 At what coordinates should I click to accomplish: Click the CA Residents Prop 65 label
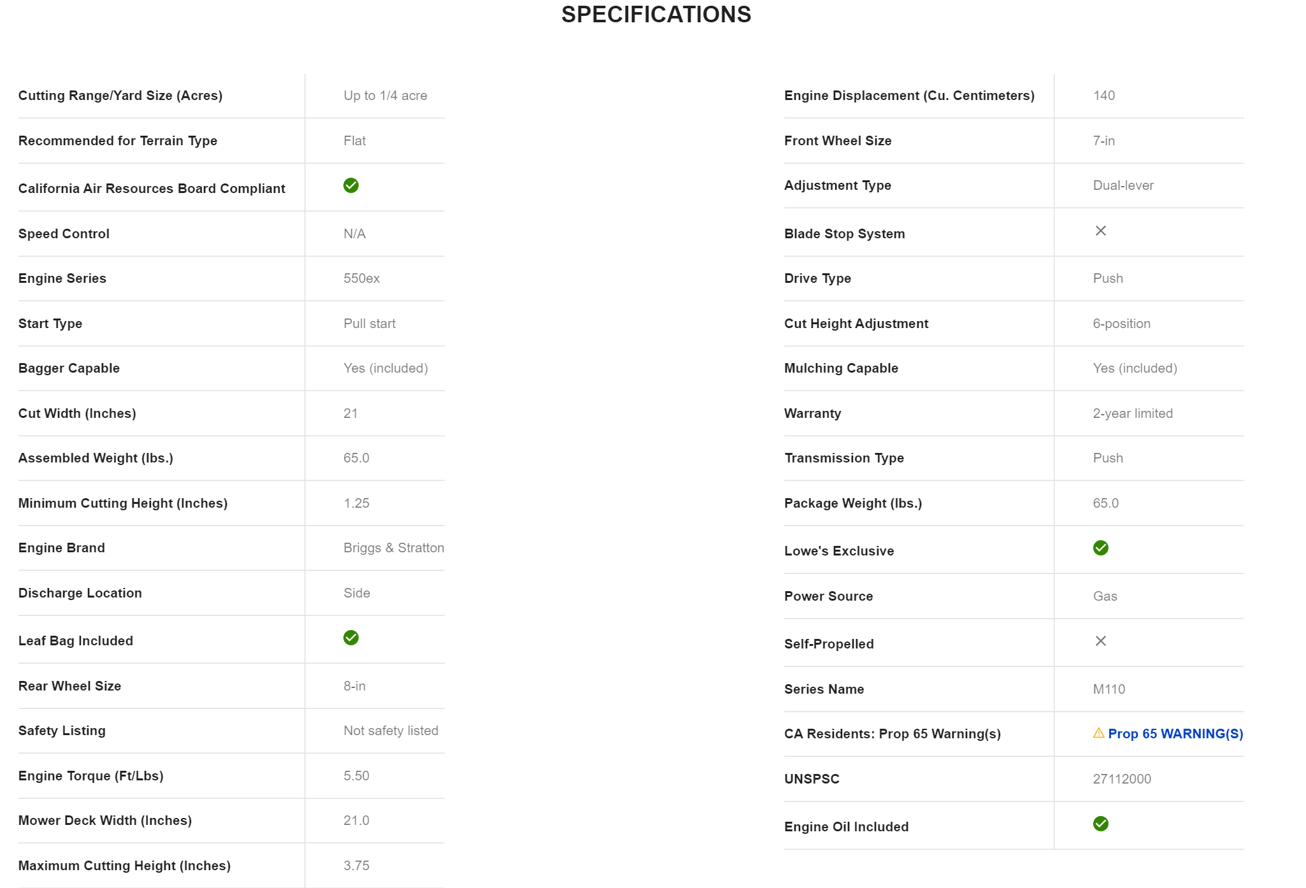coord(892,734)
